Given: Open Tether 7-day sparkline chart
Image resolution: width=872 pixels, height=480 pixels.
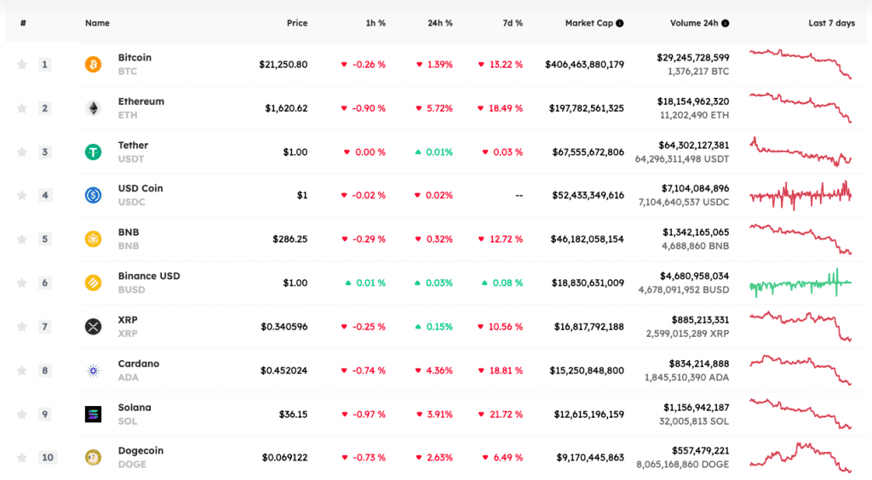Looking at the screenshot, I should (x=800, y=151).
